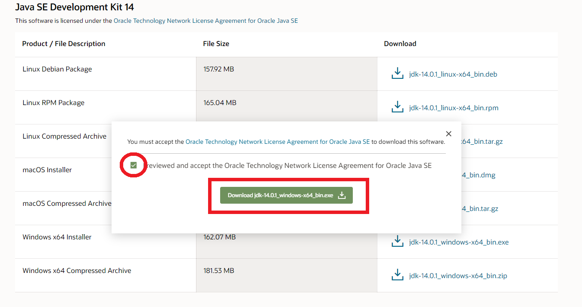The height and width of the screenshot is (307, 582).
Task: Click download icon for linux-x64_bin.deb
Action: 397,73
